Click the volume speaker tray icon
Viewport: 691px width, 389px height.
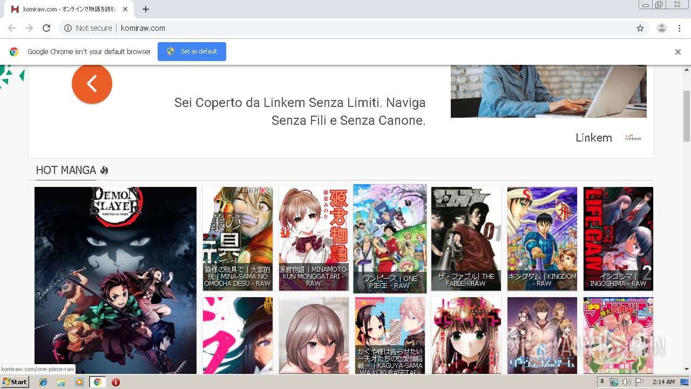click(x=626, y=382)
